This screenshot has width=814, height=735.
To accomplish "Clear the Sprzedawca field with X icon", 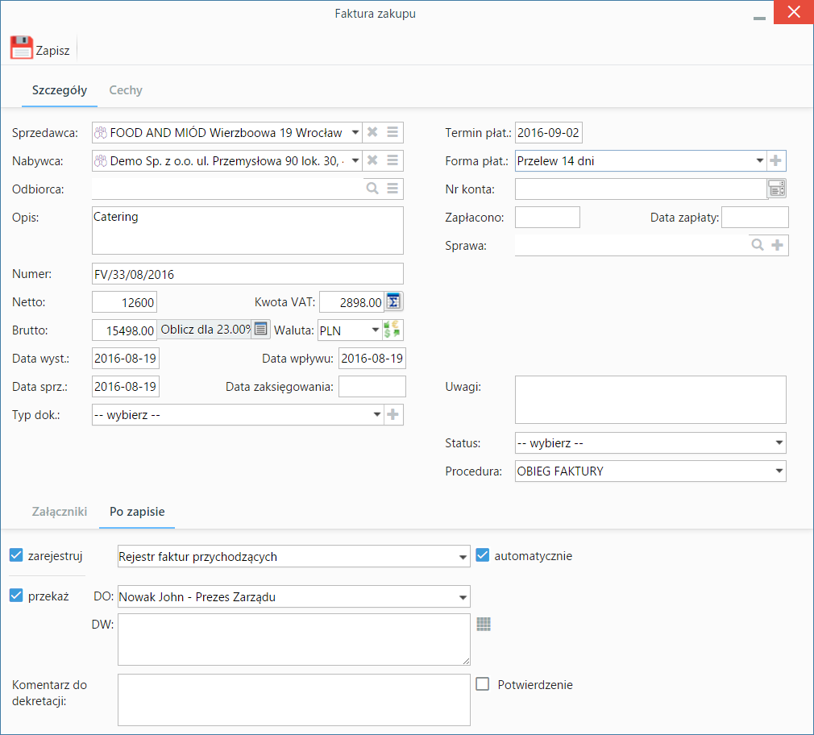I will tap(372, 132).
